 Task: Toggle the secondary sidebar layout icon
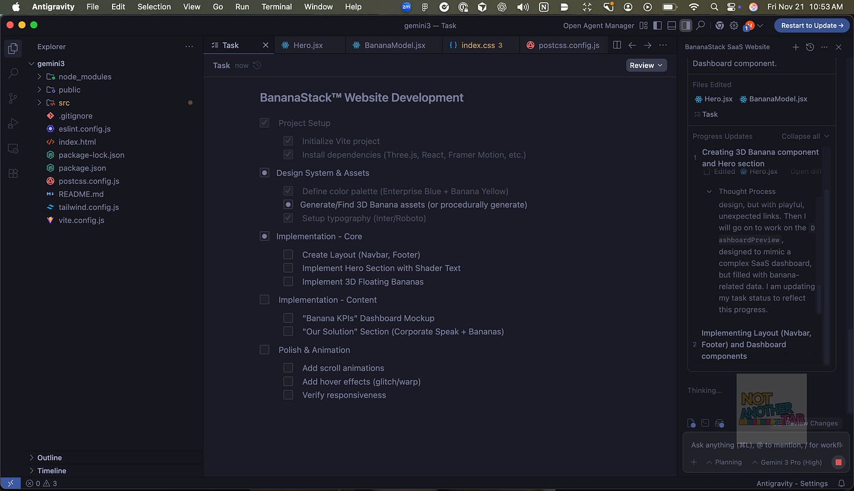[x=686, y=25]
